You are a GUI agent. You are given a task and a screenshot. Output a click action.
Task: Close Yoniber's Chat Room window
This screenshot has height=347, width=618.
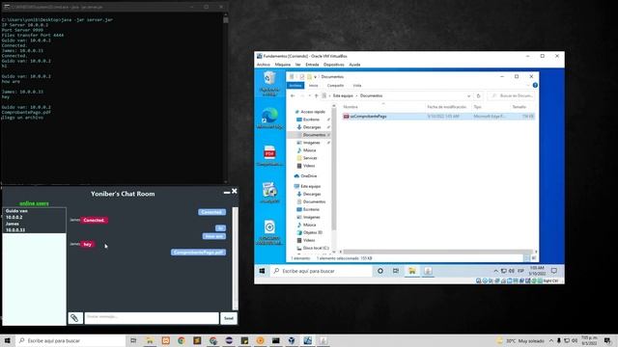click(235, 191)
